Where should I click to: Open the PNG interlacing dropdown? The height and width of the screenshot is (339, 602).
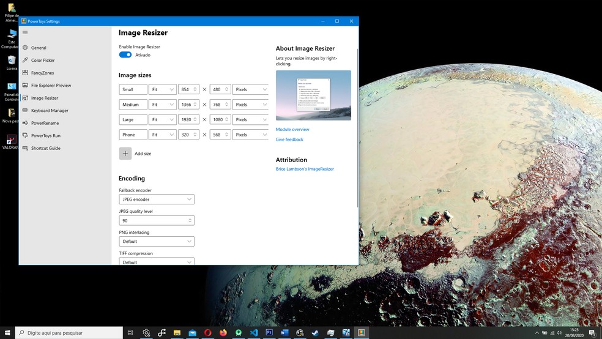[x=157, y=242]
